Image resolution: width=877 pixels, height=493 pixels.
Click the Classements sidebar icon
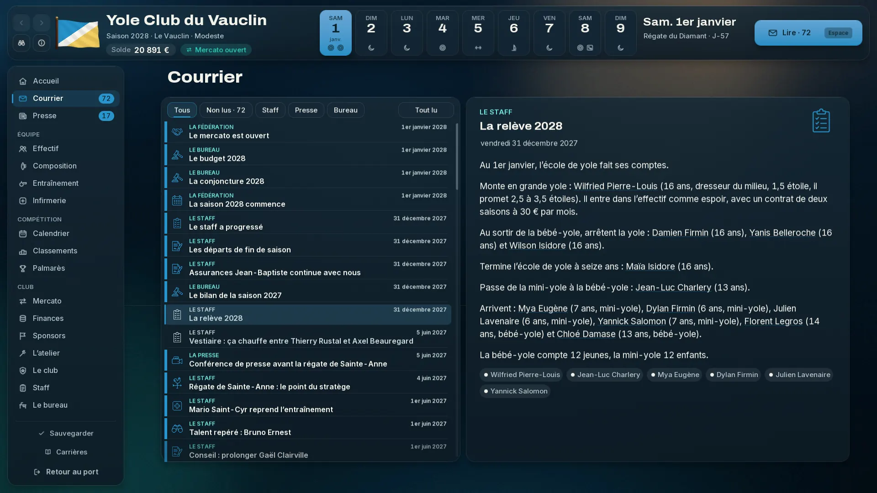[x=23, y=251]
